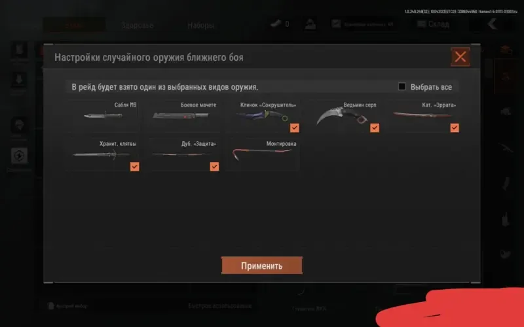
Task: Click the dialog title Настройки случайного оружия
Action: [149, 58]
